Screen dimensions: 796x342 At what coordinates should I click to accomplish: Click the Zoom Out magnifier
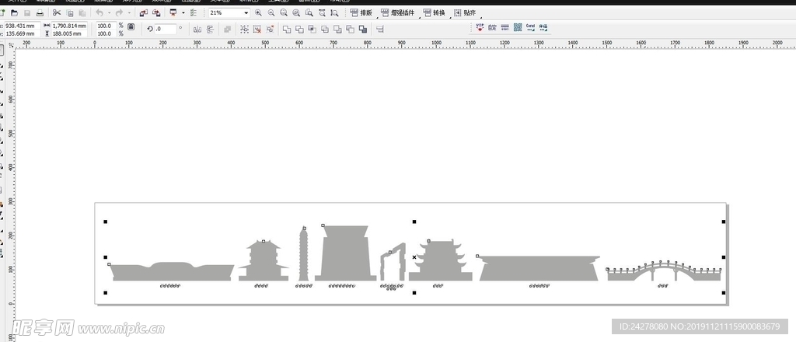click(271, 12)
